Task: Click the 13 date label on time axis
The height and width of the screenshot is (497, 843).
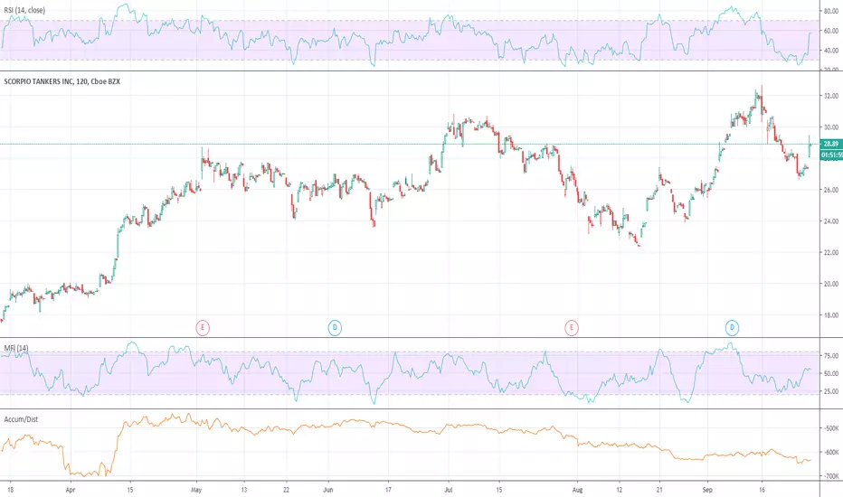Action: (243, 490)
